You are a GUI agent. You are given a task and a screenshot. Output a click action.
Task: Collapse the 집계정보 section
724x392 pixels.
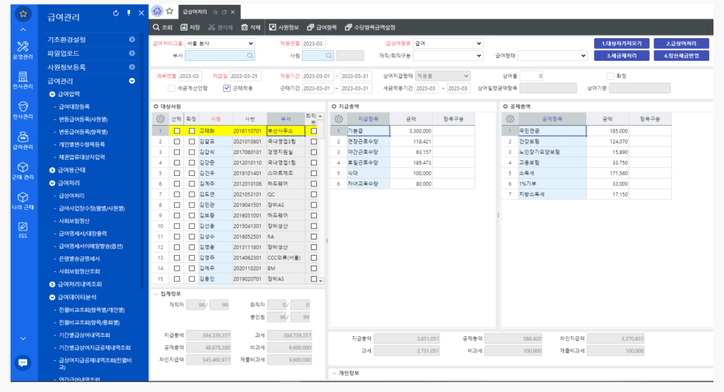click(x=156, y=294)
